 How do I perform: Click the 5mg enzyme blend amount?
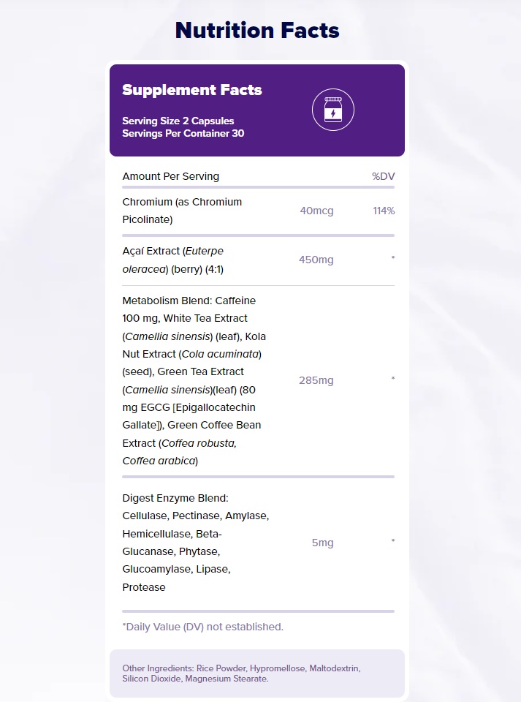(x=322, y=543)
